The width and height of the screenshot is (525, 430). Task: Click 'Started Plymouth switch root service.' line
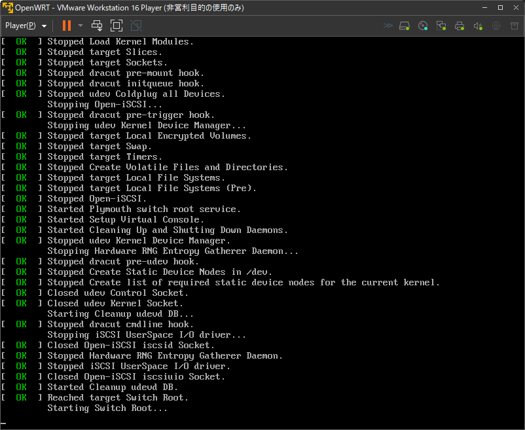click(x=144, y=209)
